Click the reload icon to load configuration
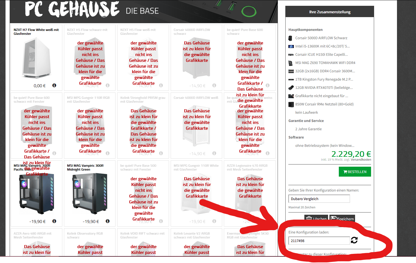 pyautogui.click(x=354, y=240)
